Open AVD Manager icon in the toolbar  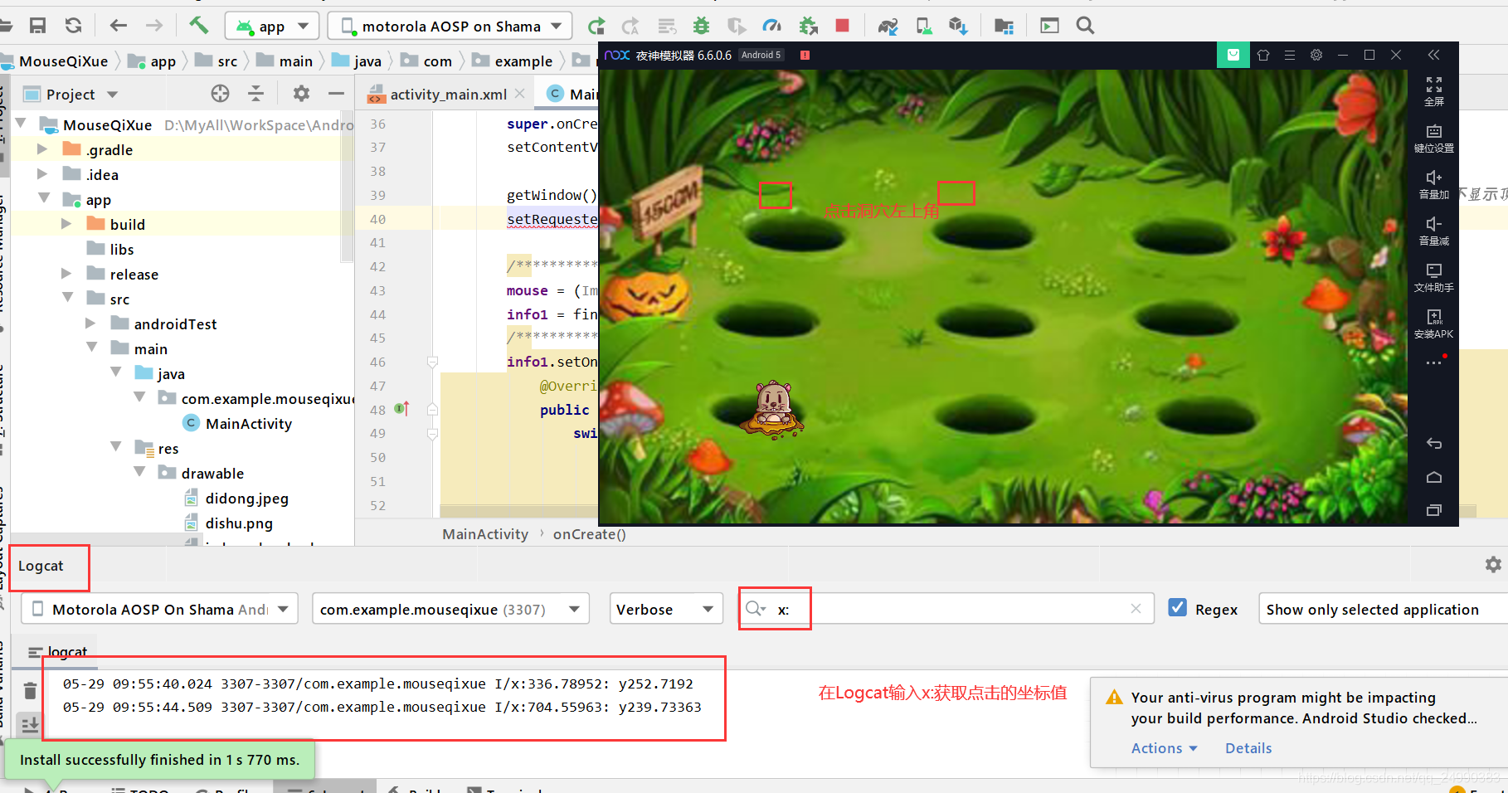pyautogui.click(x=924, y=27)
